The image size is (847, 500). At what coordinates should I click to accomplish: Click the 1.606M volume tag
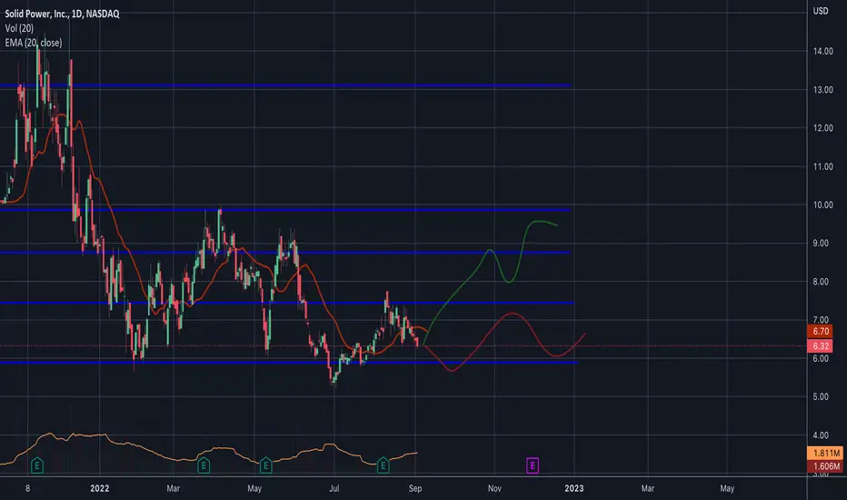tap(826, 466)
